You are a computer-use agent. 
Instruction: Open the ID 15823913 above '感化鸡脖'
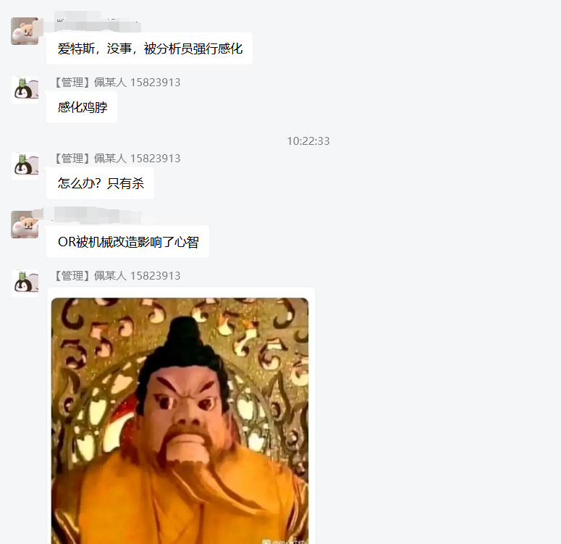pos(156,83)
